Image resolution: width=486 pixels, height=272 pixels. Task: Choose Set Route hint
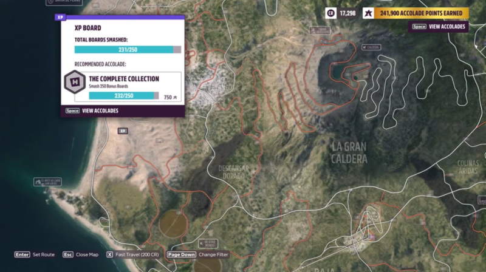click(x=35, y=254)
